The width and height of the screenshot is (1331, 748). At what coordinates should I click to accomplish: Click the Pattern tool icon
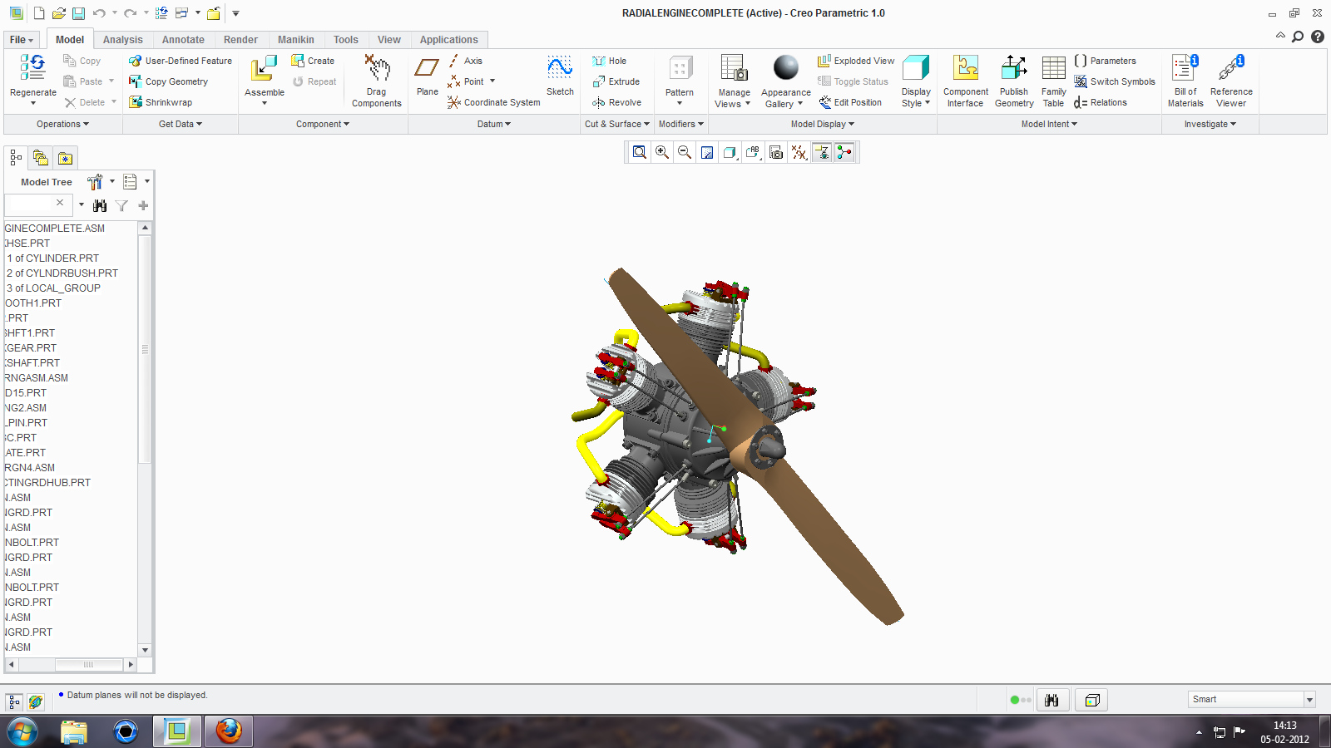680,68
